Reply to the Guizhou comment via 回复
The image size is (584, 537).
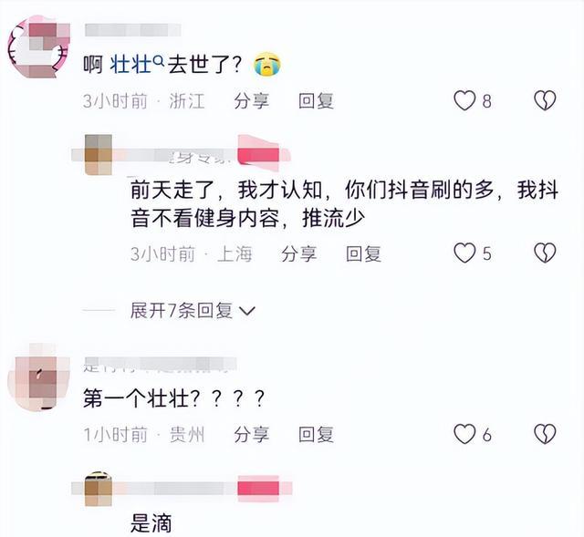coord(316,434)
